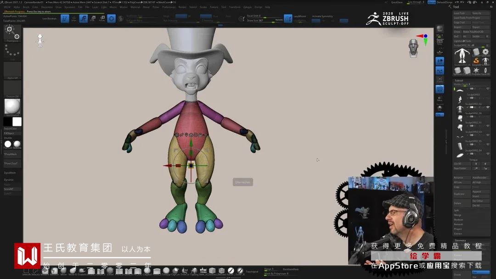Image resolution: width=496 pixels, height=279 pixels.
Task: Expand the Remesh subsection
Action: pyautogui.click(x=458, y=224)
